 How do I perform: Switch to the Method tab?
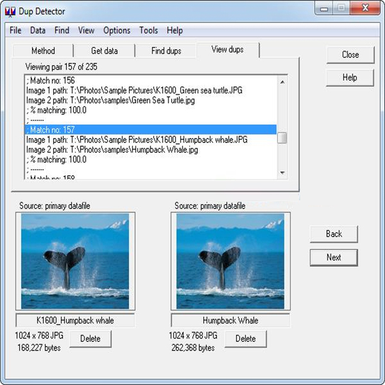pyautogui.click(x=43, y=51)
